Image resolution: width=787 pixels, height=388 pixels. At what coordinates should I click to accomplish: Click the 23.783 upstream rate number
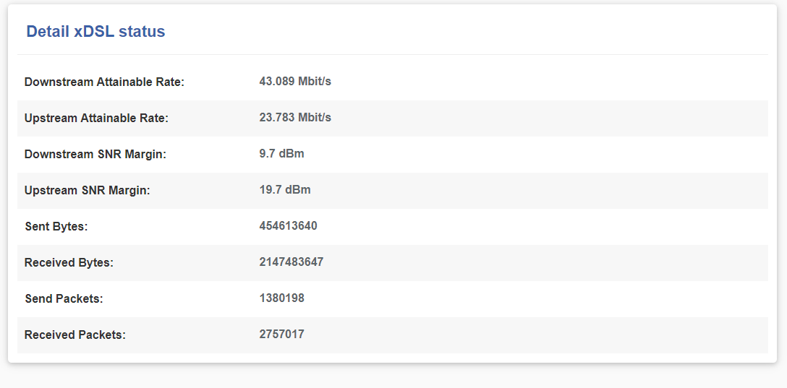pyautogui.click(x=277, y=118)
